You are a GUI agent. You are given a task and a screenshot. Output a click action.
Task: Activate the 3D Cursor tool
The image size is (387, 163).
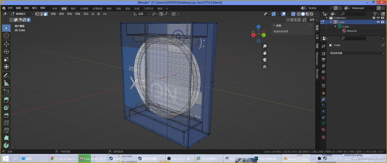6,36
